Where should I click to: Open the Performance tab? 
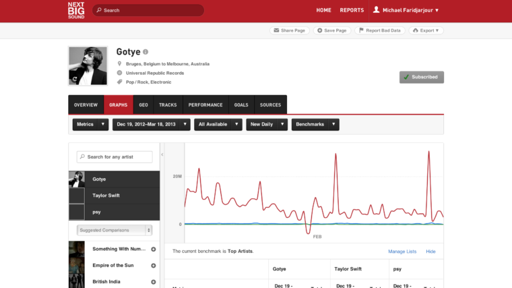click(205, 105)
